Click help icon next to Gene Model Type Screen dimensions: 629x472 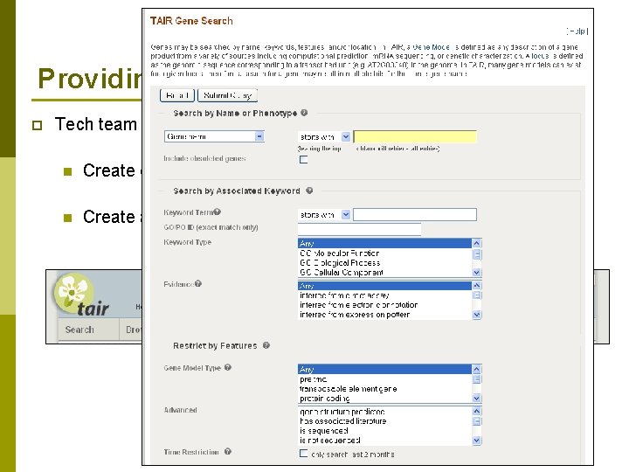point(227,367)
